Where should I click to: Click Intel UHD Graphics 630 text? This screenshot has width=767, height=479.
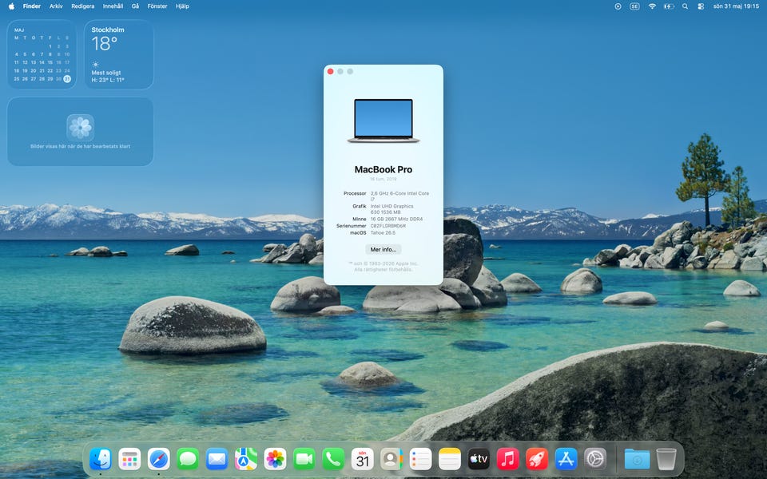point(391,209)
